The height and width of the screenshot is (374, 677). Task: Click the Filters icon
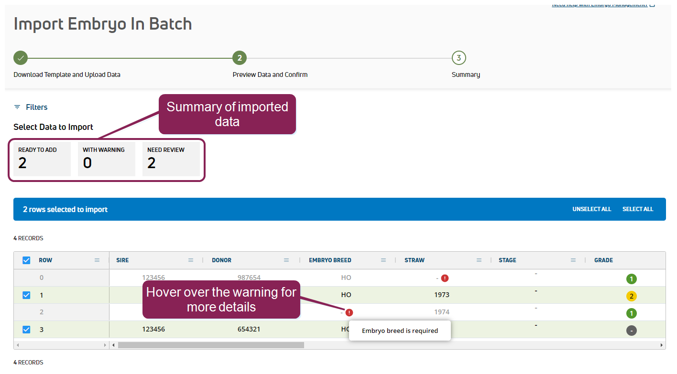pyautogui.click(x=17, y=107)
